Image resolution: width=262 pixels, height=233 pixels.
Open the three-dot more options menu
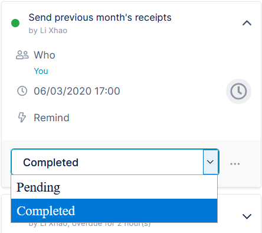235,164
